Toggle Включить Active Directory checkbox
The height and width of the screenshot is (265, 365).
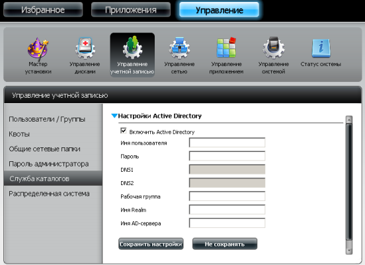(x=124, y=131)
